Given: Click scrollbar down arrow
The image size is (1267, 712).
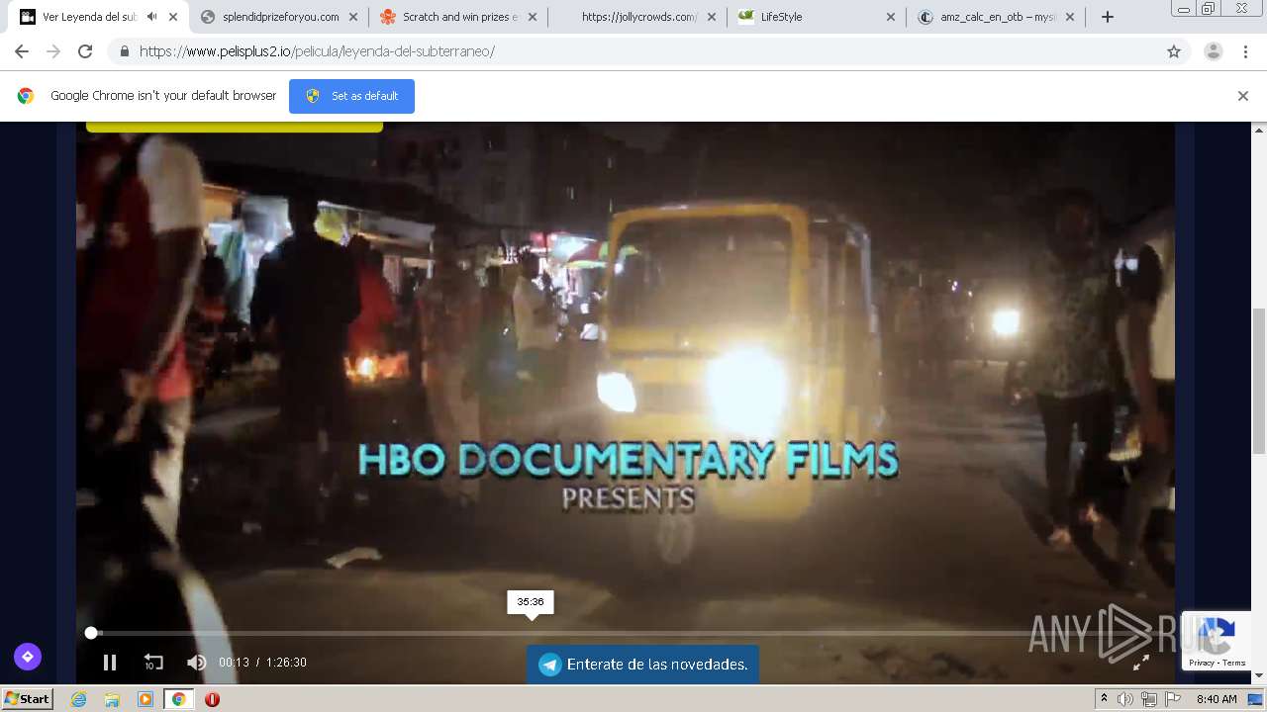Looking at the screenshot, I should coord(1259,675).
